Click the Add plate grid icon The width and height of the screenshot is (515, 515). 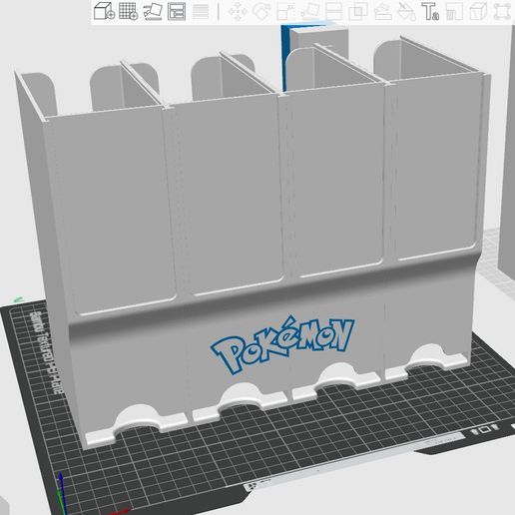[x=129, y=11]
